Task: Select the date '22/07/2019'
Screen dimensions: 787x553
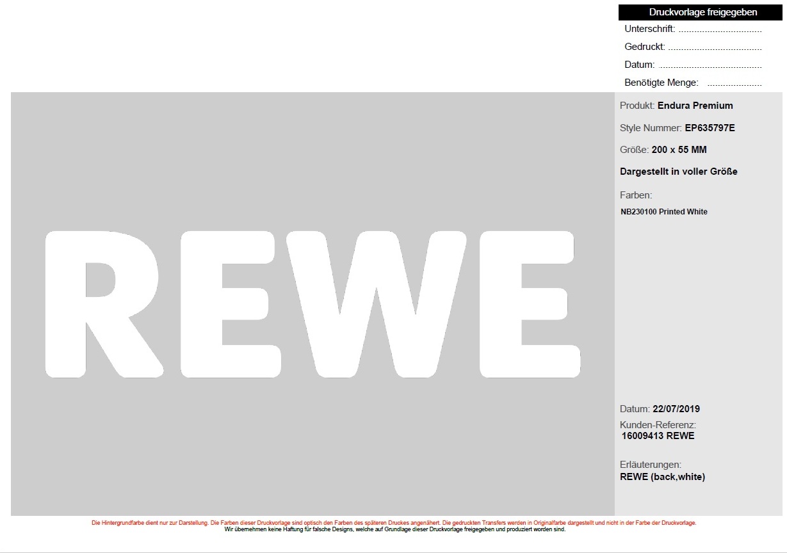Action: pyautogui.click(x=676, y=409)
